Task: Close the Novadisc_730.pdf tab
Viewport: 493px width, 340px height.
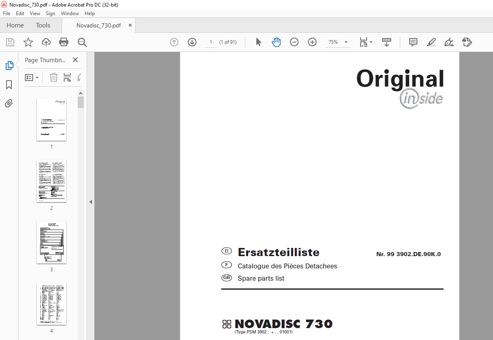Action: click(130, 25)
